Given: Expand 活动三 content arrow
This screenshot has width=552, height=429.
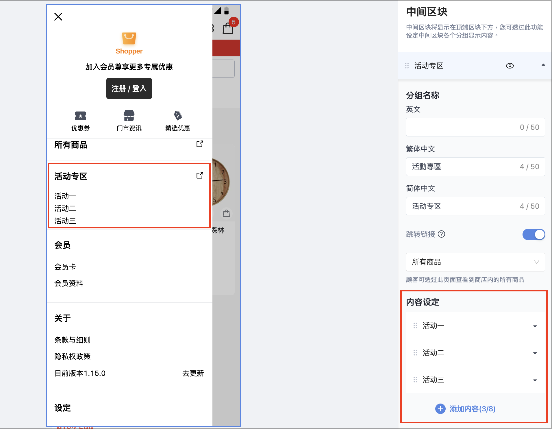Looking at the screenshot, I should click(x=535, y=380).
